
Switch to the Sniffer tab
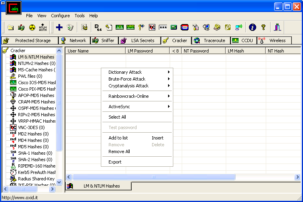[104, 40]
